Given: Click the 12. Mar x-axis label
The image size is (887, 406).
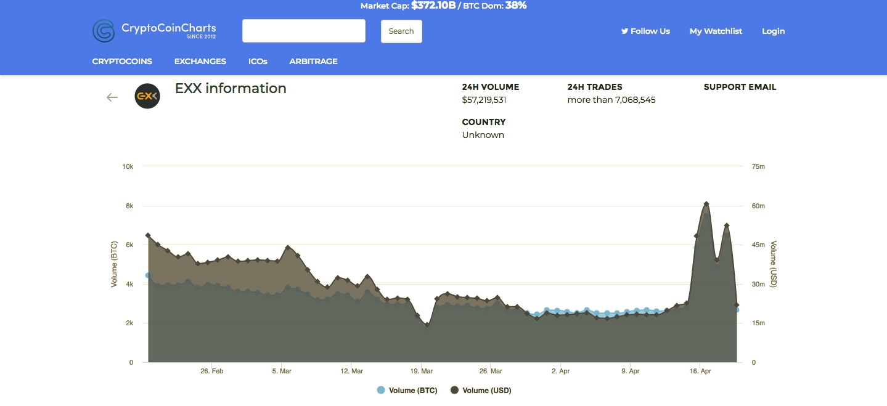Looking at the screenshot, I should 352,371.
